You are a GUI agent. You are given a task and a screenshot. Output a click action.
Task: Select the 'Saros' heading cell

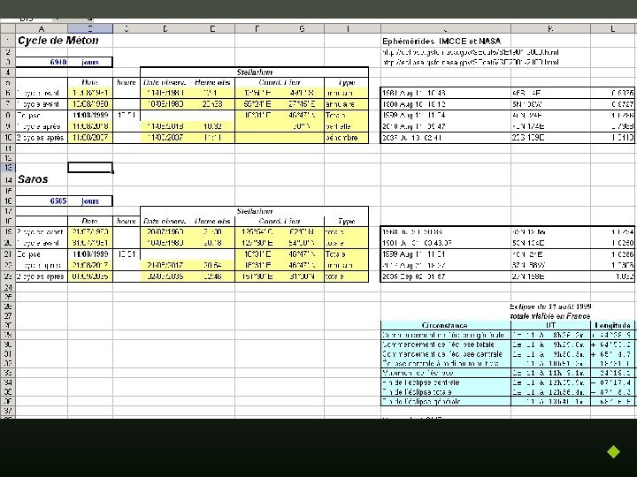point(33,179)
